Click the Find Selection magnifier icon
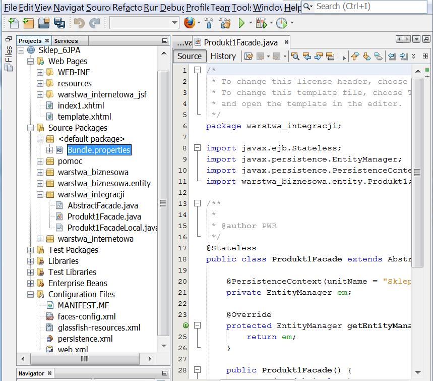 tap(295, 57)
